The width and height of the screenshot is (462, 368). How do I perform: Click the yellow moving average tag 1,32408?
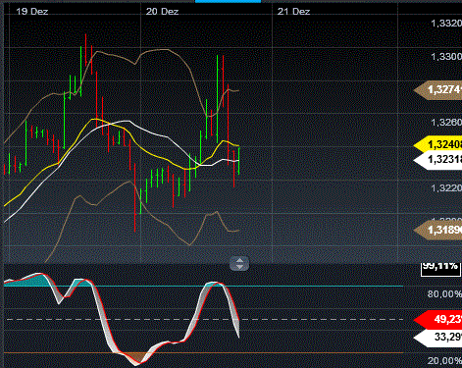[x=438, y=144]
